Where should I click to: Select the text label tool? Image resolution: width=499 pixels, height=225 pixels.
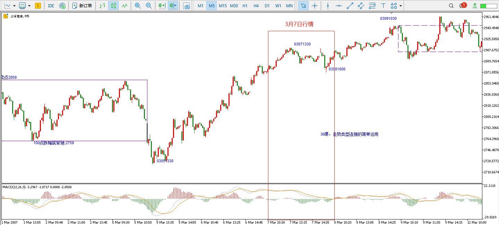pos(383,6)
